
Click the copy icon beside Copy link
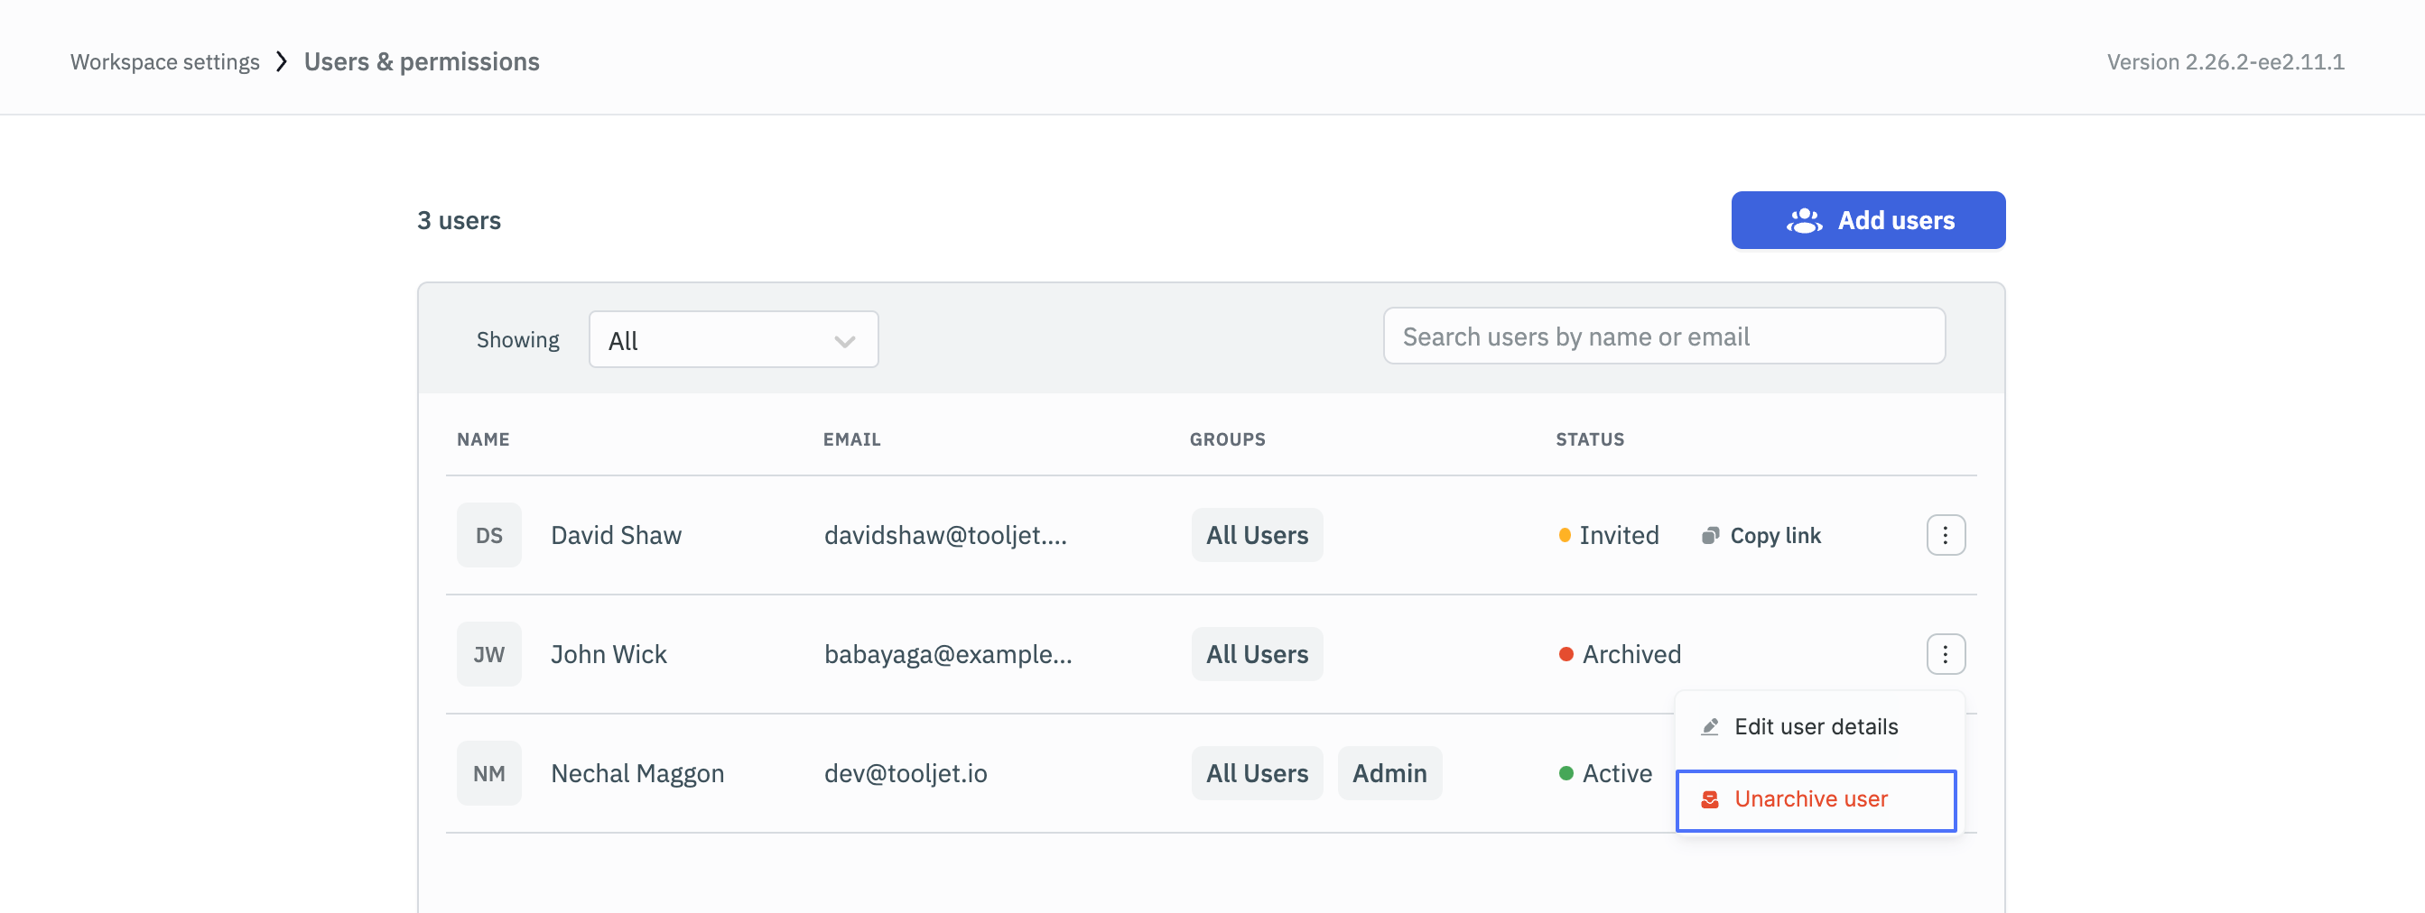coord(1710,536)
